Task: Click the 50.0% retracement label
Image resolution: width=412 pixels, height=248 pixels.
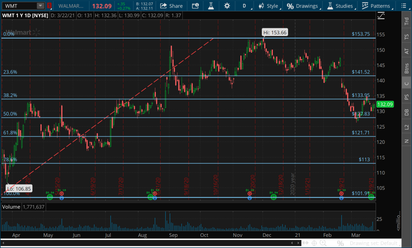Action: (x=10, y=114)
